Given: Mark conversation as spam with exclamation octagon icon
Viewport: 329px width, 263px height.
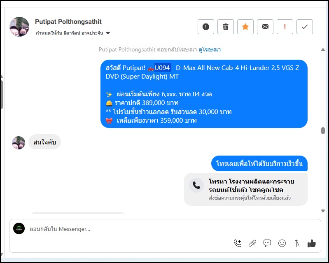Looking at the screenshot, I should (205, 27).
